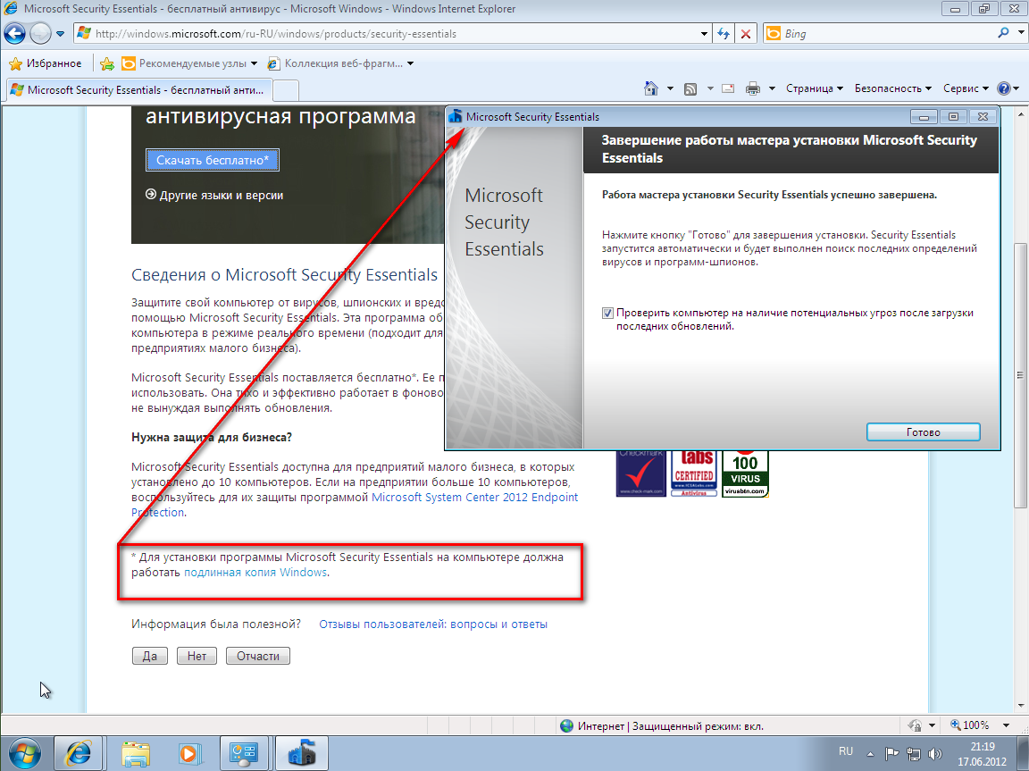This screenshot has height=771, width=1029.
Task: Click the Нет feedback button
Action: pos(197,656)
